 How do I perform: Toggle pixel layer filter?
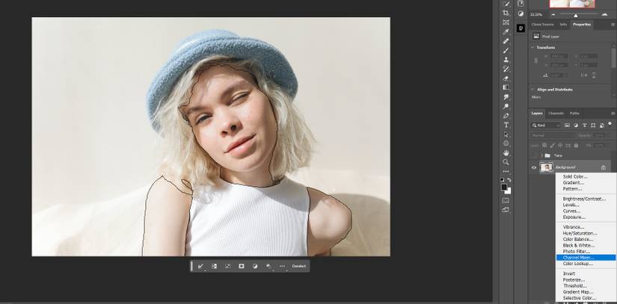click(567, 125)
